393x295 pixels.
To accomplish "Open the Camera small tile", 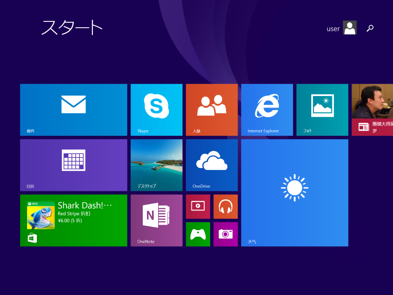I will [x=226, y=234].
